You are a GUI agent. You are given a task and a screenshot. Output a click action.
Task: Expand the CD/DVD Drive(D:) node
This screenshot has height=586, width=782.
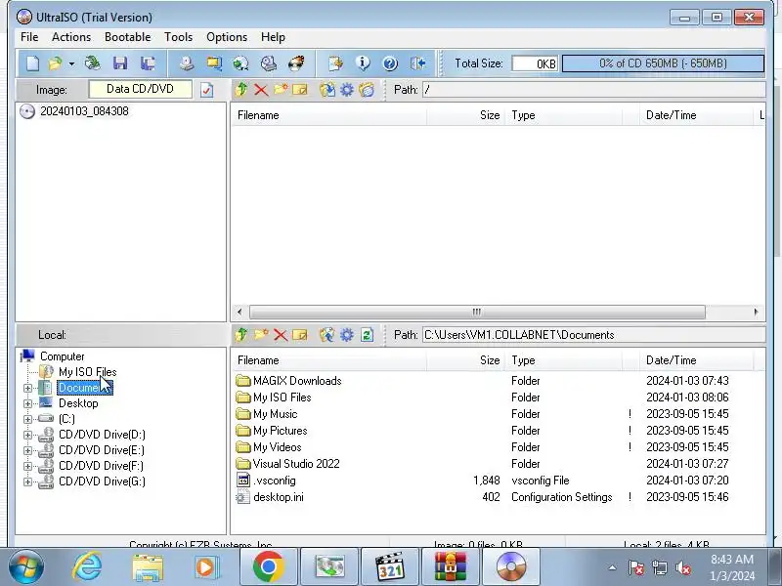click(28, 435)
